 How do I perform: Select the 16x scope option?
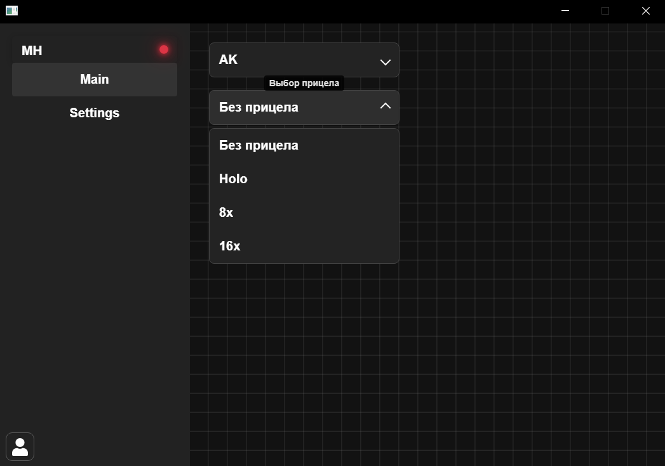pyautogui.click(x=229, y=246)
